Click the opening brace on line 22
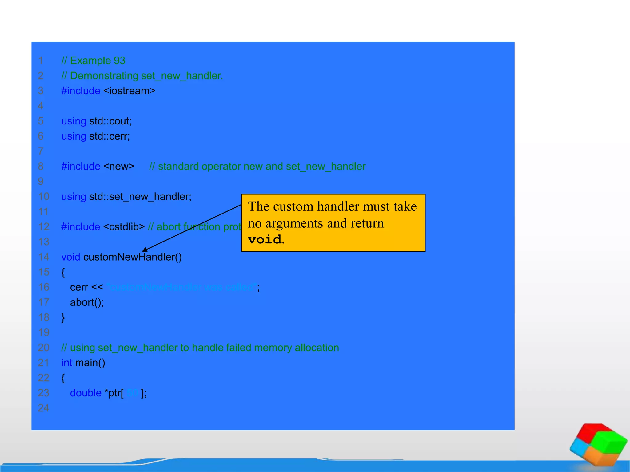This screenshot has height=472, width=630. 63,378
